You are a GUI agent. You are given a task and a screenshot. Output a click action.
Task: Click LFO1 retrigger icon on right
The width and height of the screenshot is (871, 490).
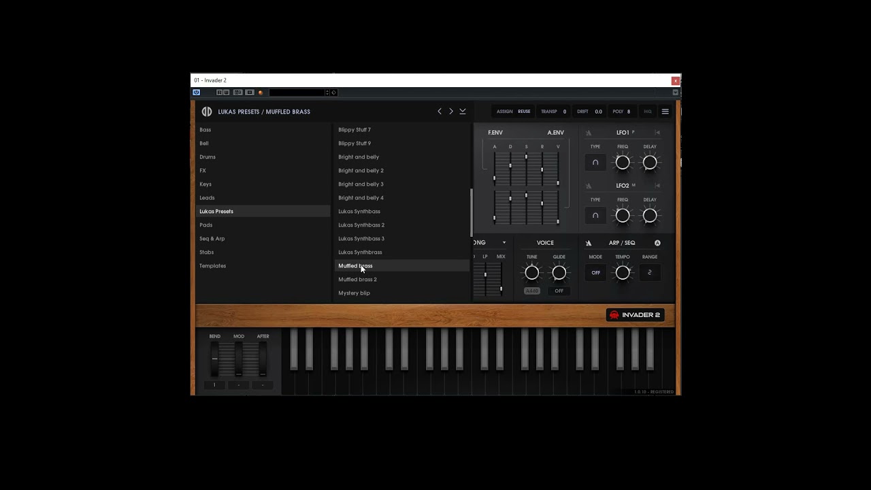point(657,133)
